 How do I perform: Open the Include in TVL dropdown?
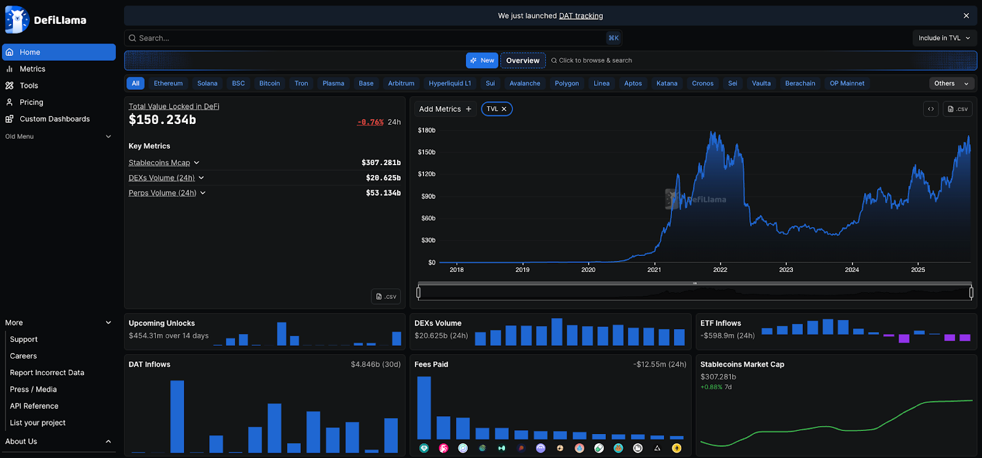tap(944, 38)
